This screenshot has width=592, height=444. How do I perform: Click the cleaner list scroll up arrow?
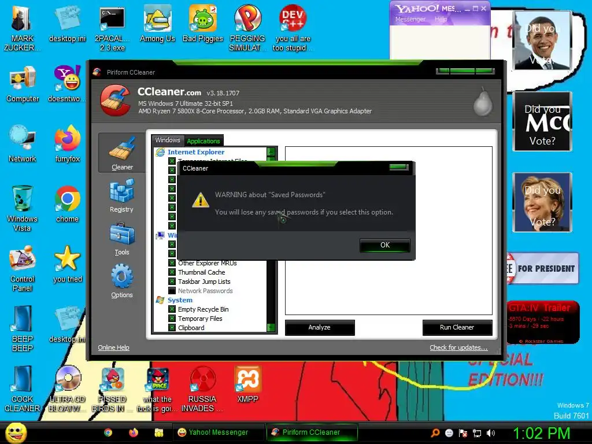pos(271,152)
